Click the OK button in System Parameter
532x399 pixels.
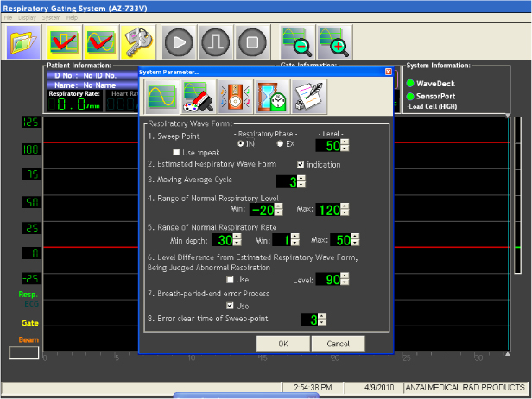coord(282,344)
